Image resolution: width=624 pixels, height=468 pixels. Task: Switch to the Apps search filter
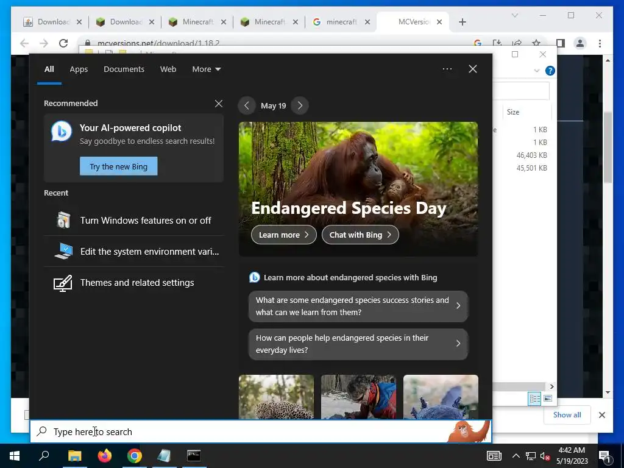tap(79, 69)
